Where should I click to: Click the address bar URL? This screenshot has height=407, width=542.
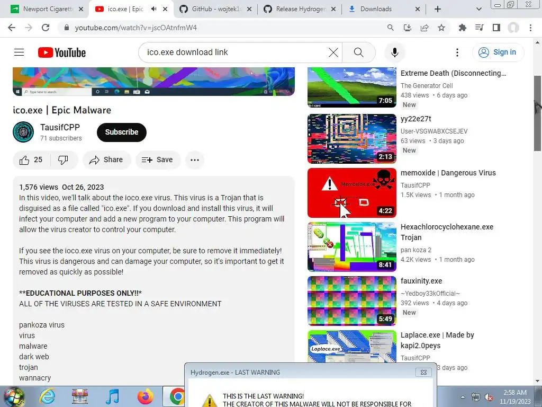[136, 28]
